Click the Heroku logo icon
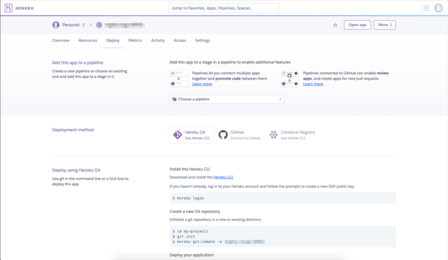Image resolution: width=448 pixels, height=260 pixels. click(8, 8)
